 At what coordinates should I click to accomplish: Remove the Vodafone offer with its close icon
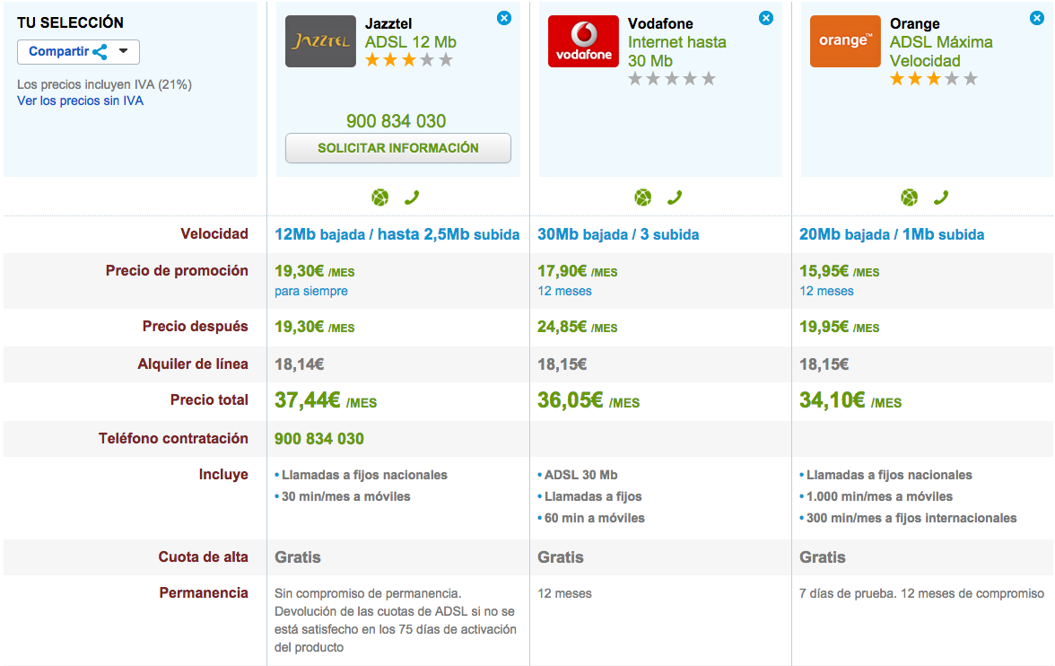pos(766,18)
